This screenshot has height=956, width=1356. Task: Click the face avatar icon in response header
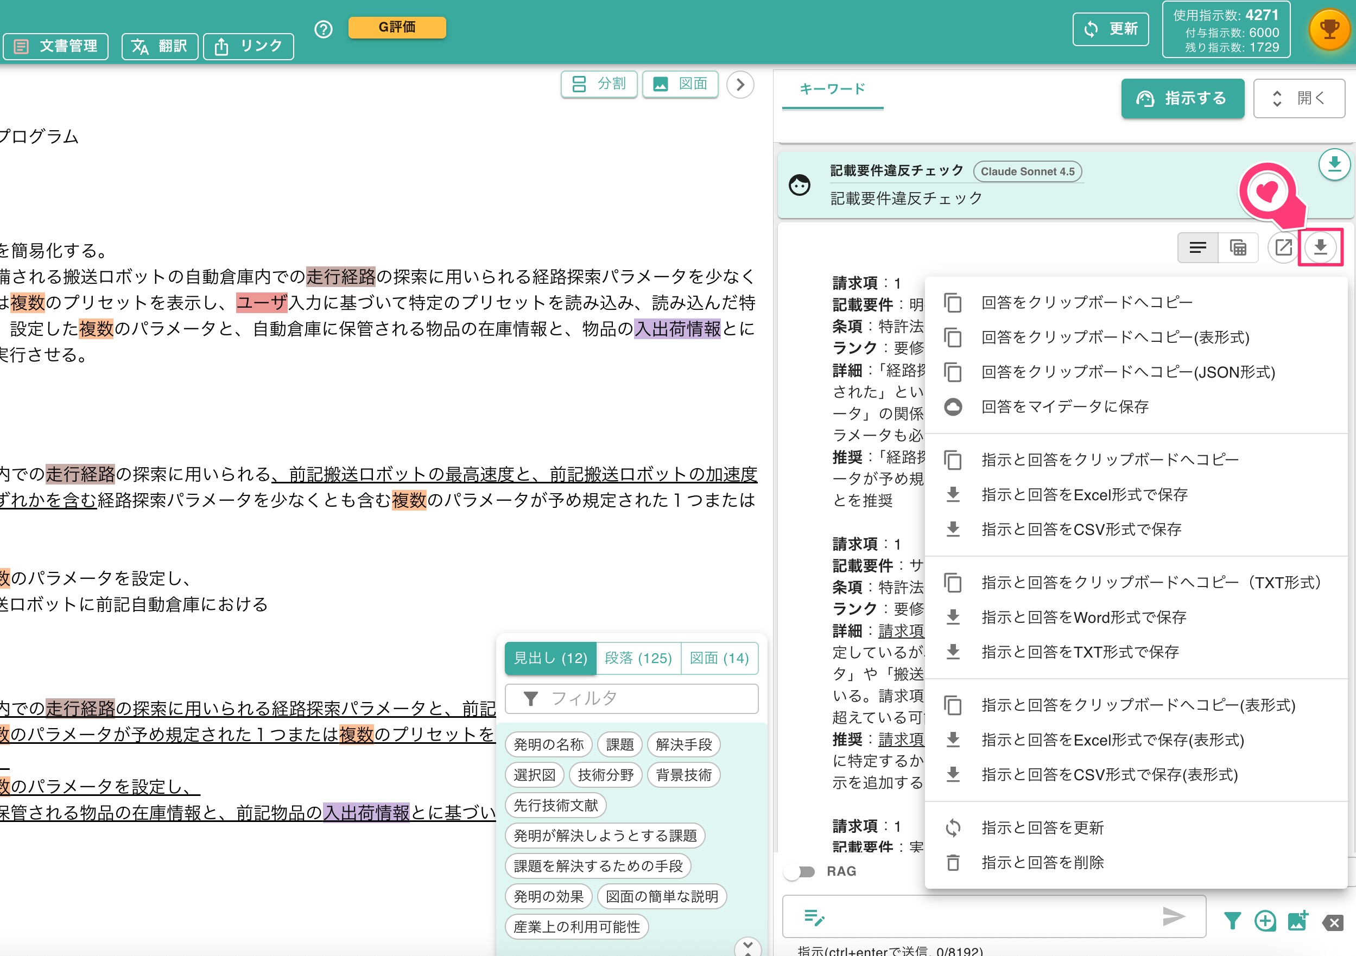[x=800, y=186]
